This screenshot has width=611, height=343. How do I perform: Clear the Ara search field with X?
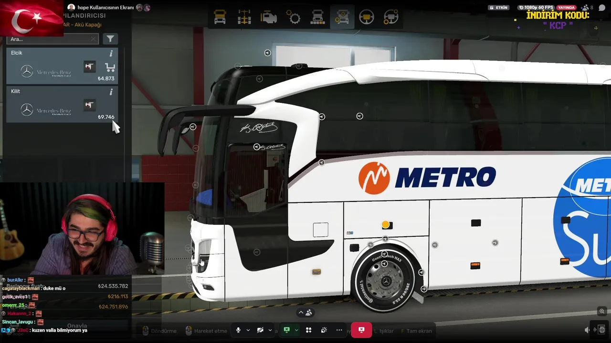pos(94,39)
